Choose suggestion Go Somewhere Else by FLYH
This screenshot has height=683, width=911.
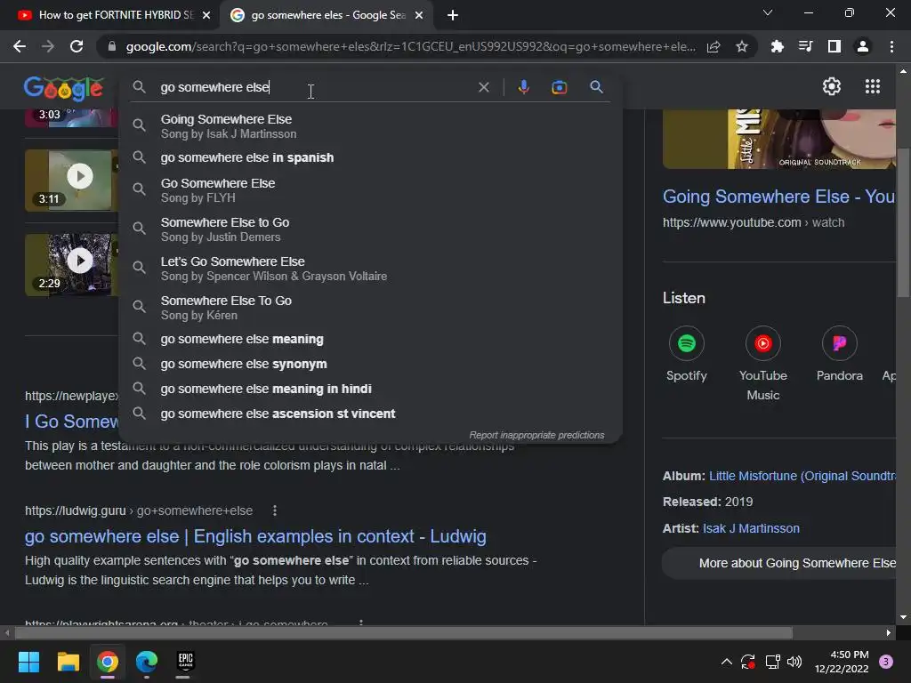[x=370, y=190]
